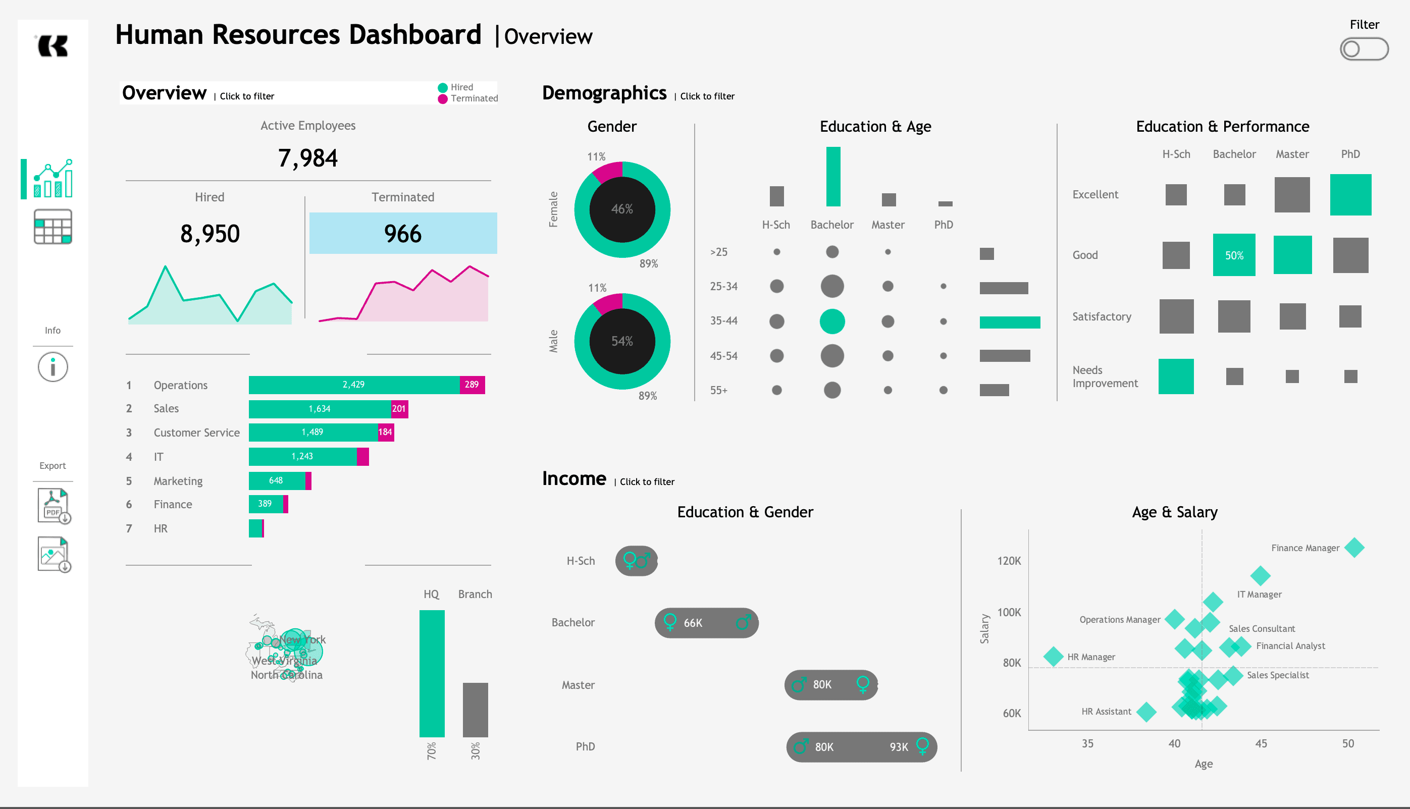1410x809 pixels.
Task: Click the Active Employees 7,984 figure
Action: [308, 158]
